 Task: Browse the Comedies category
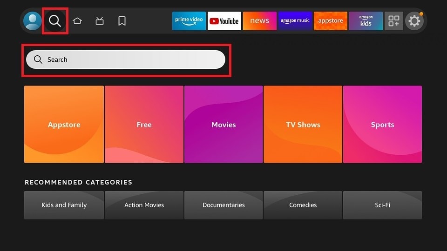[303, 205]
